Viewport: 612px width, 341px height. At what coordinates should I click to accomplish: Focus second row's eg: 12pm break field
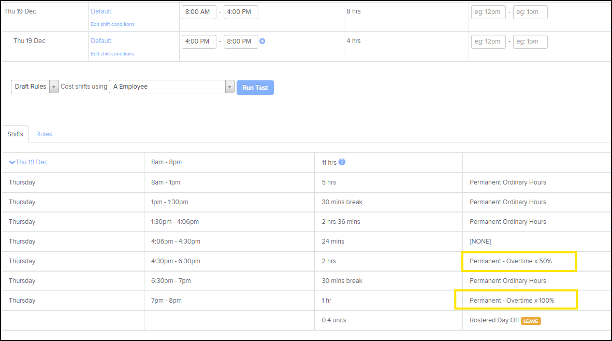488,41
